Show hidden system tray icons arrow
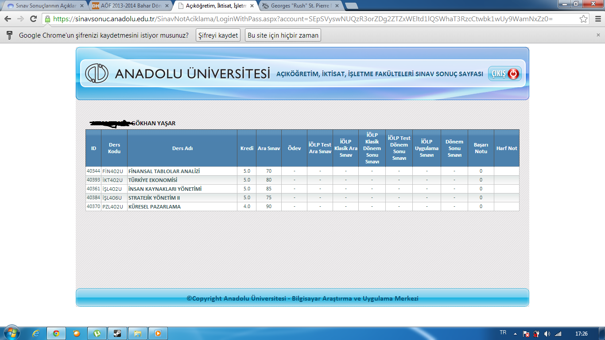 515,333
